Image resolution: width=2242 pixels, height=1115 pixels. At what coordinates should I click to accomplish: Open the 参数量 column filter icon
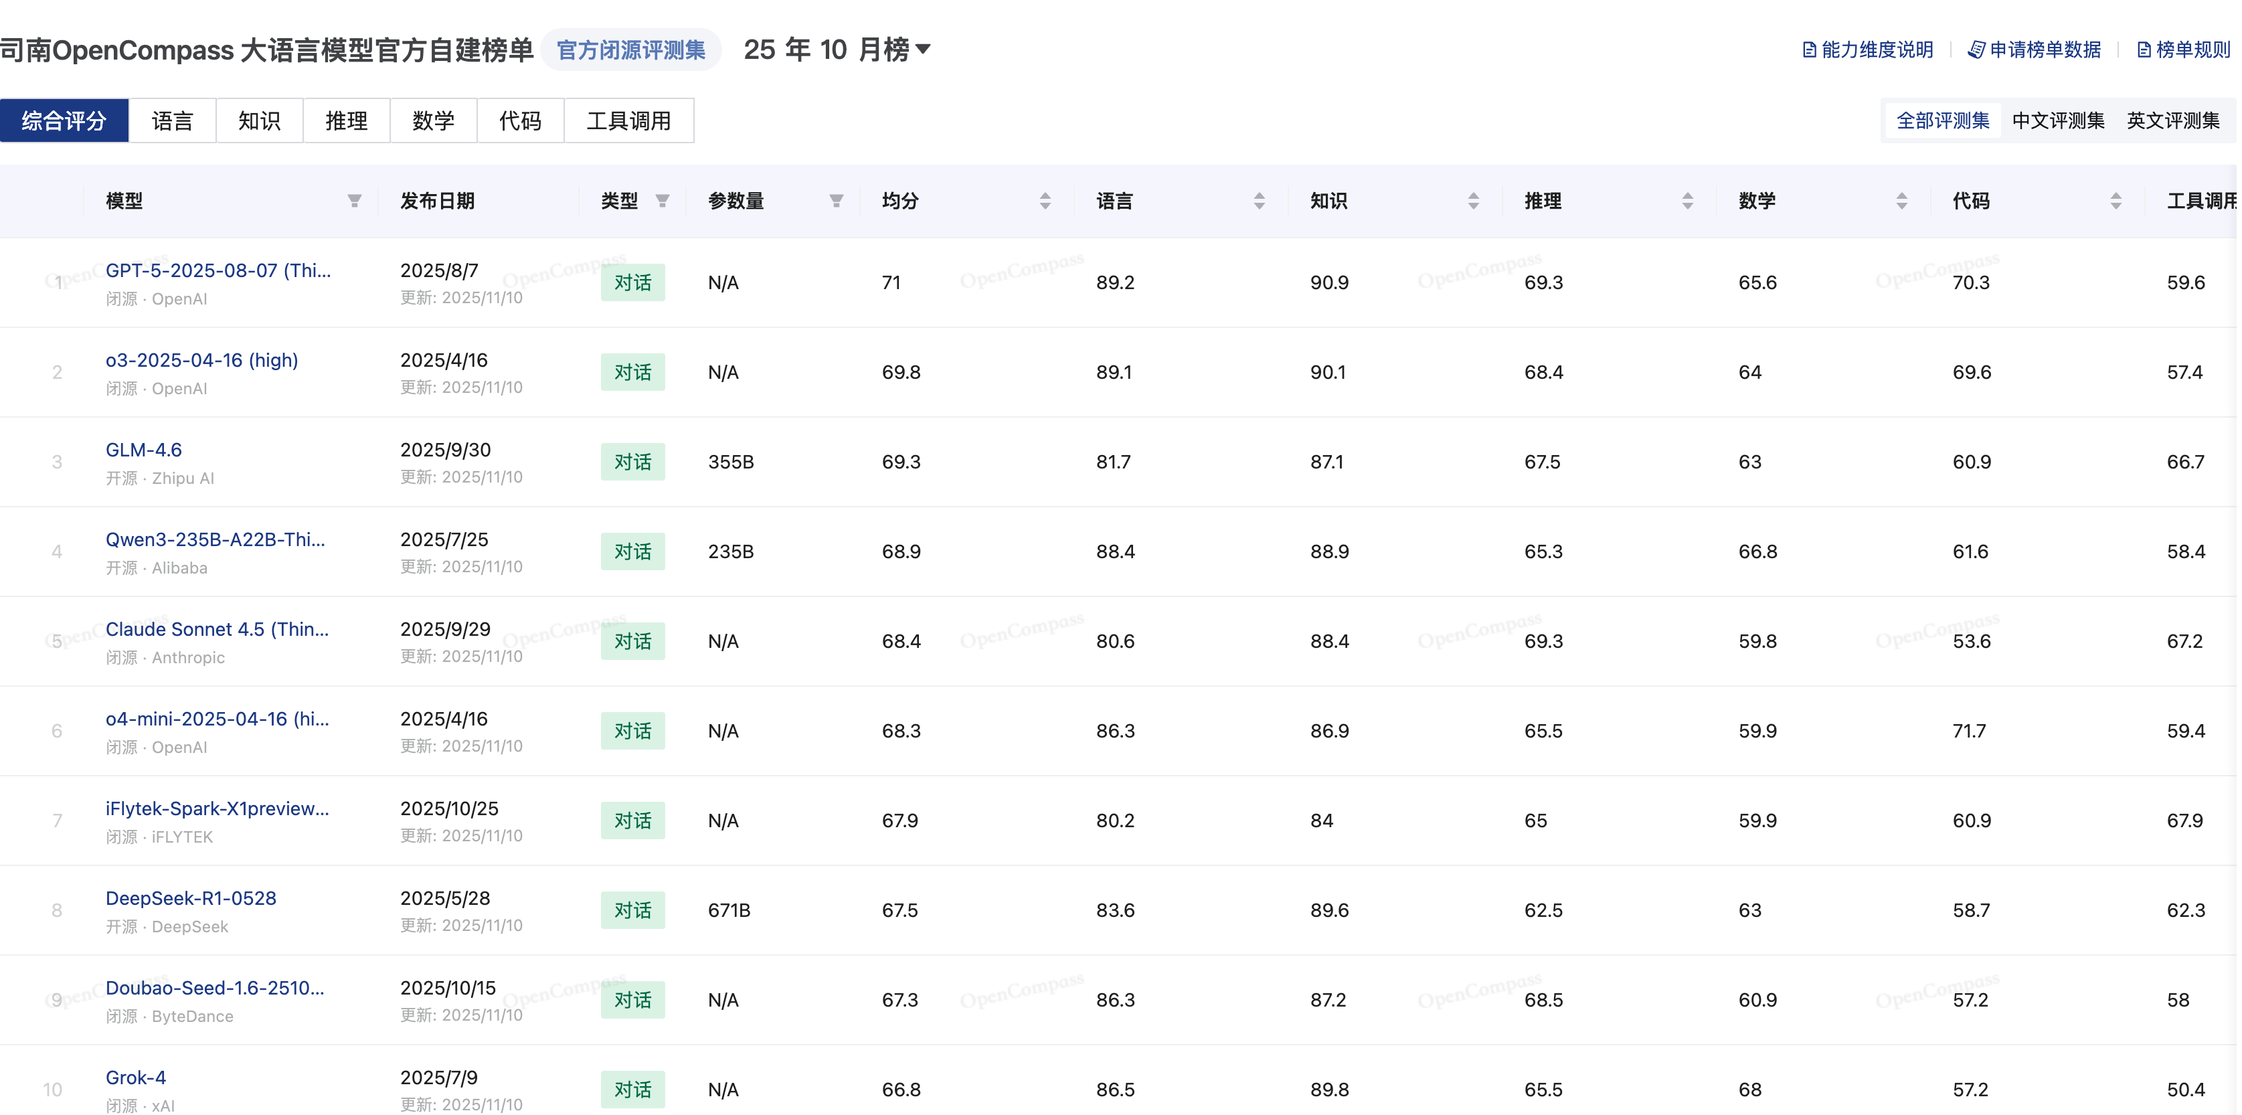[837, 201]
